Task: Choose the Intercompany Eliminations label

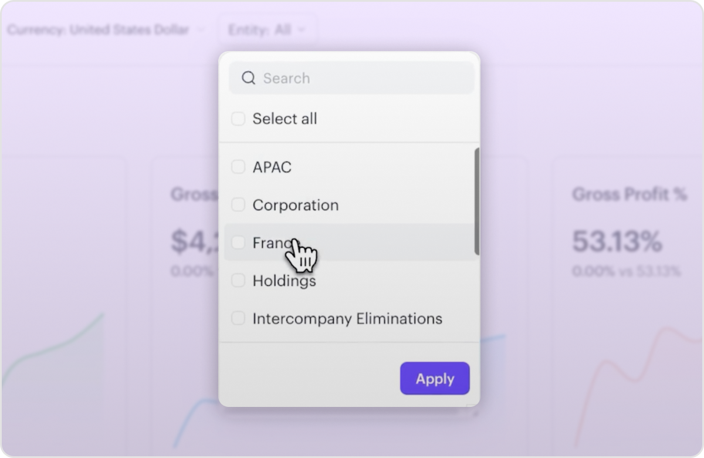Action: click(347, 319)
